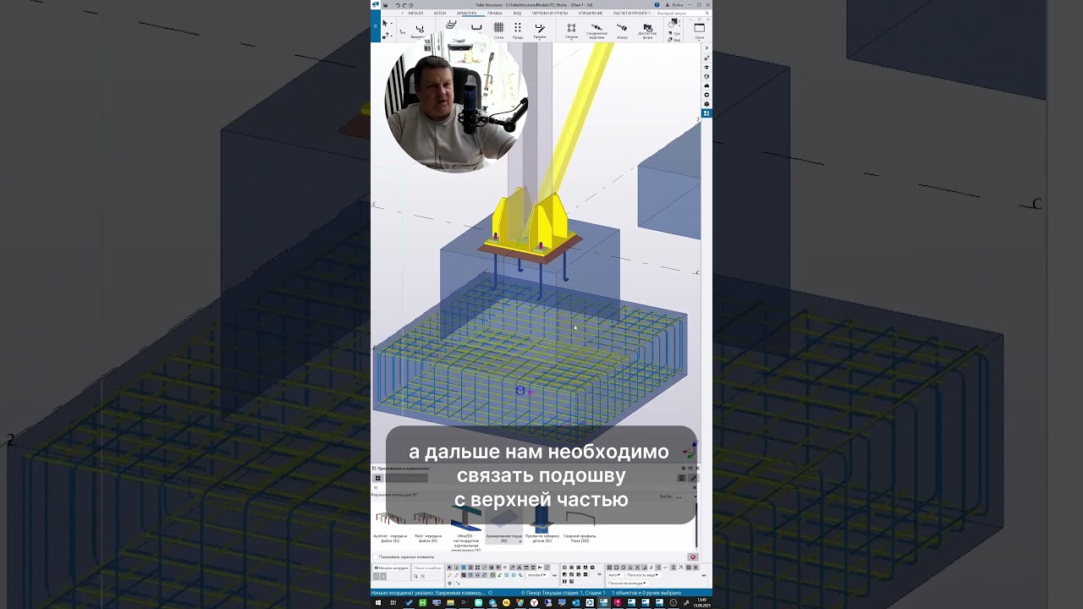Viewport: 1083px width, 609px height.
Task: Undo the last action in title bar
Action: point(398,5)
